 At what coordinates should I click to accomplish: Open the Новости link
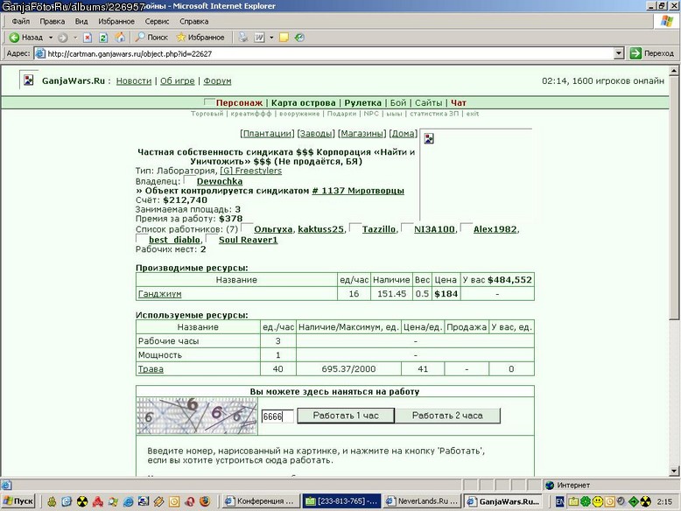point(134,80)
